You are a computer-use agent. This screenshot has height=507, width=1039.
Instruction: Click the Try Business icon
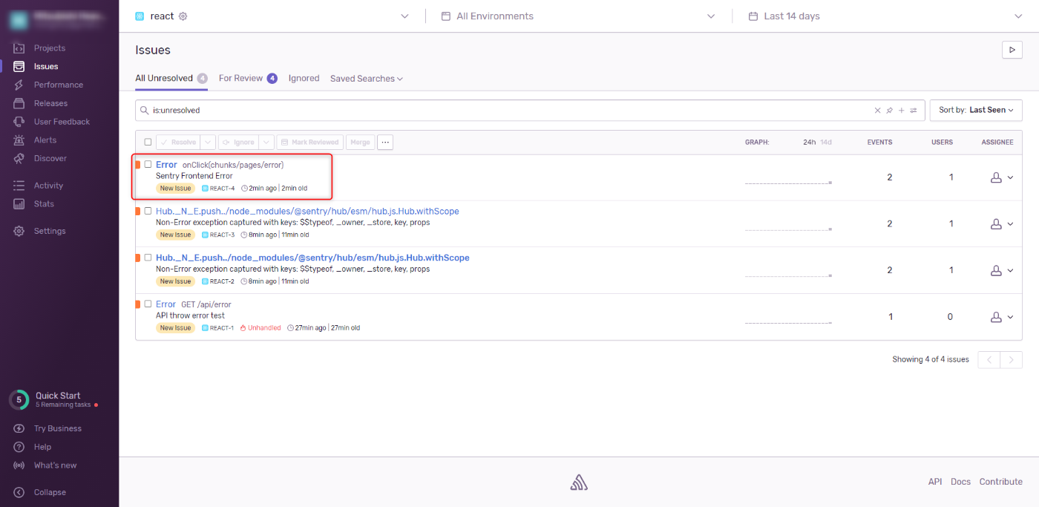[x=19, y=428]
